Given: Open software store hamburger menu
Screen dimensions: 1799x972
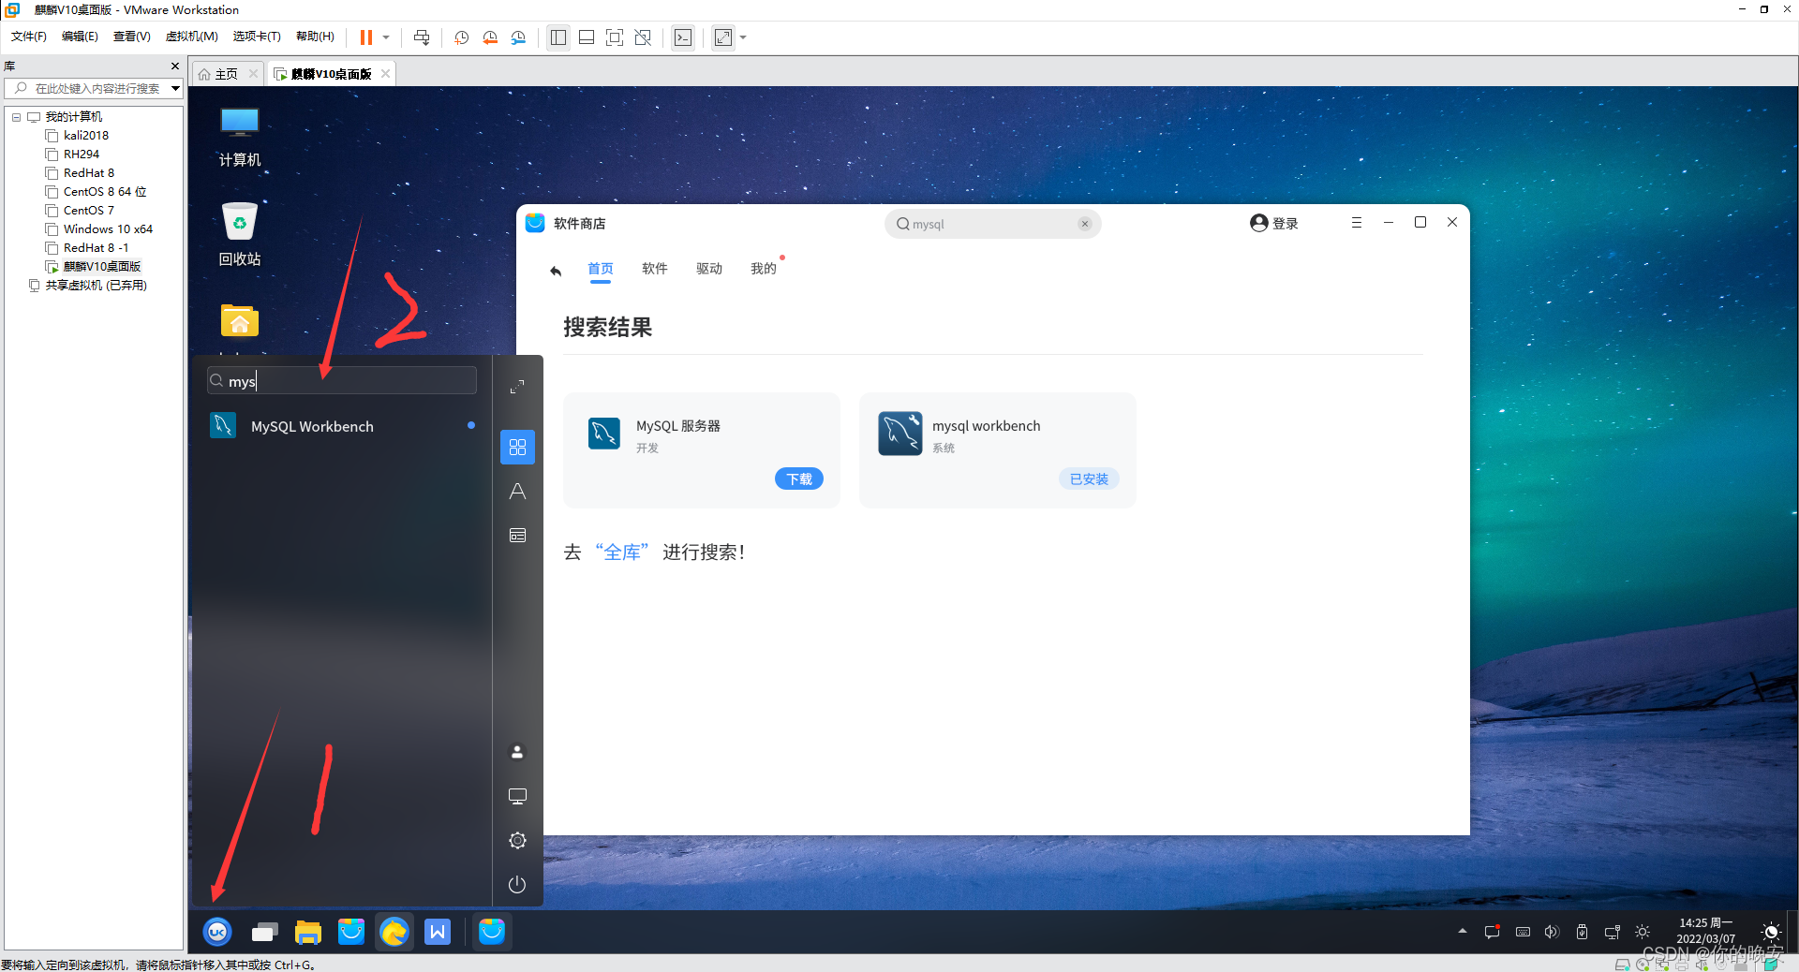Looking at the screenshot, I should 1356,223.
